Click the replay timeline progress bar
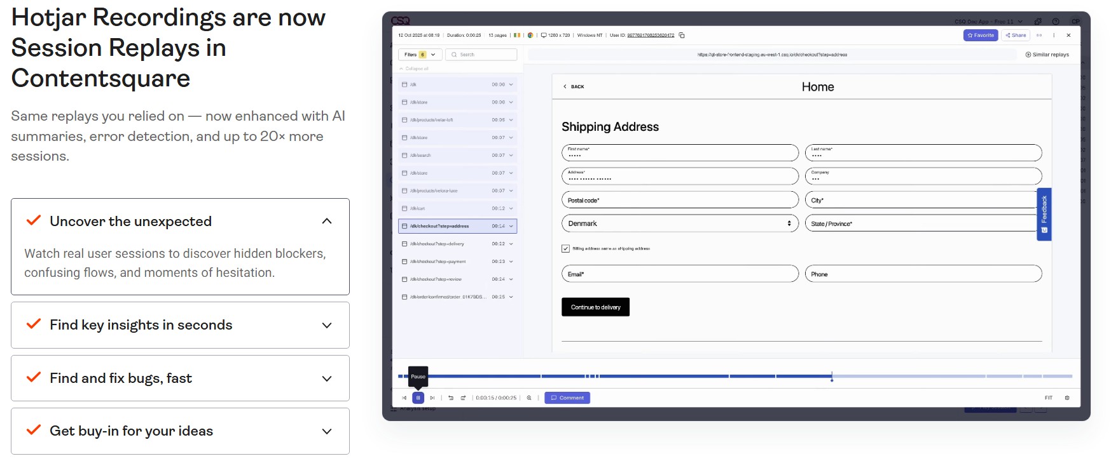This screenshot has width=1111, height=461. [x=700, y=377]
